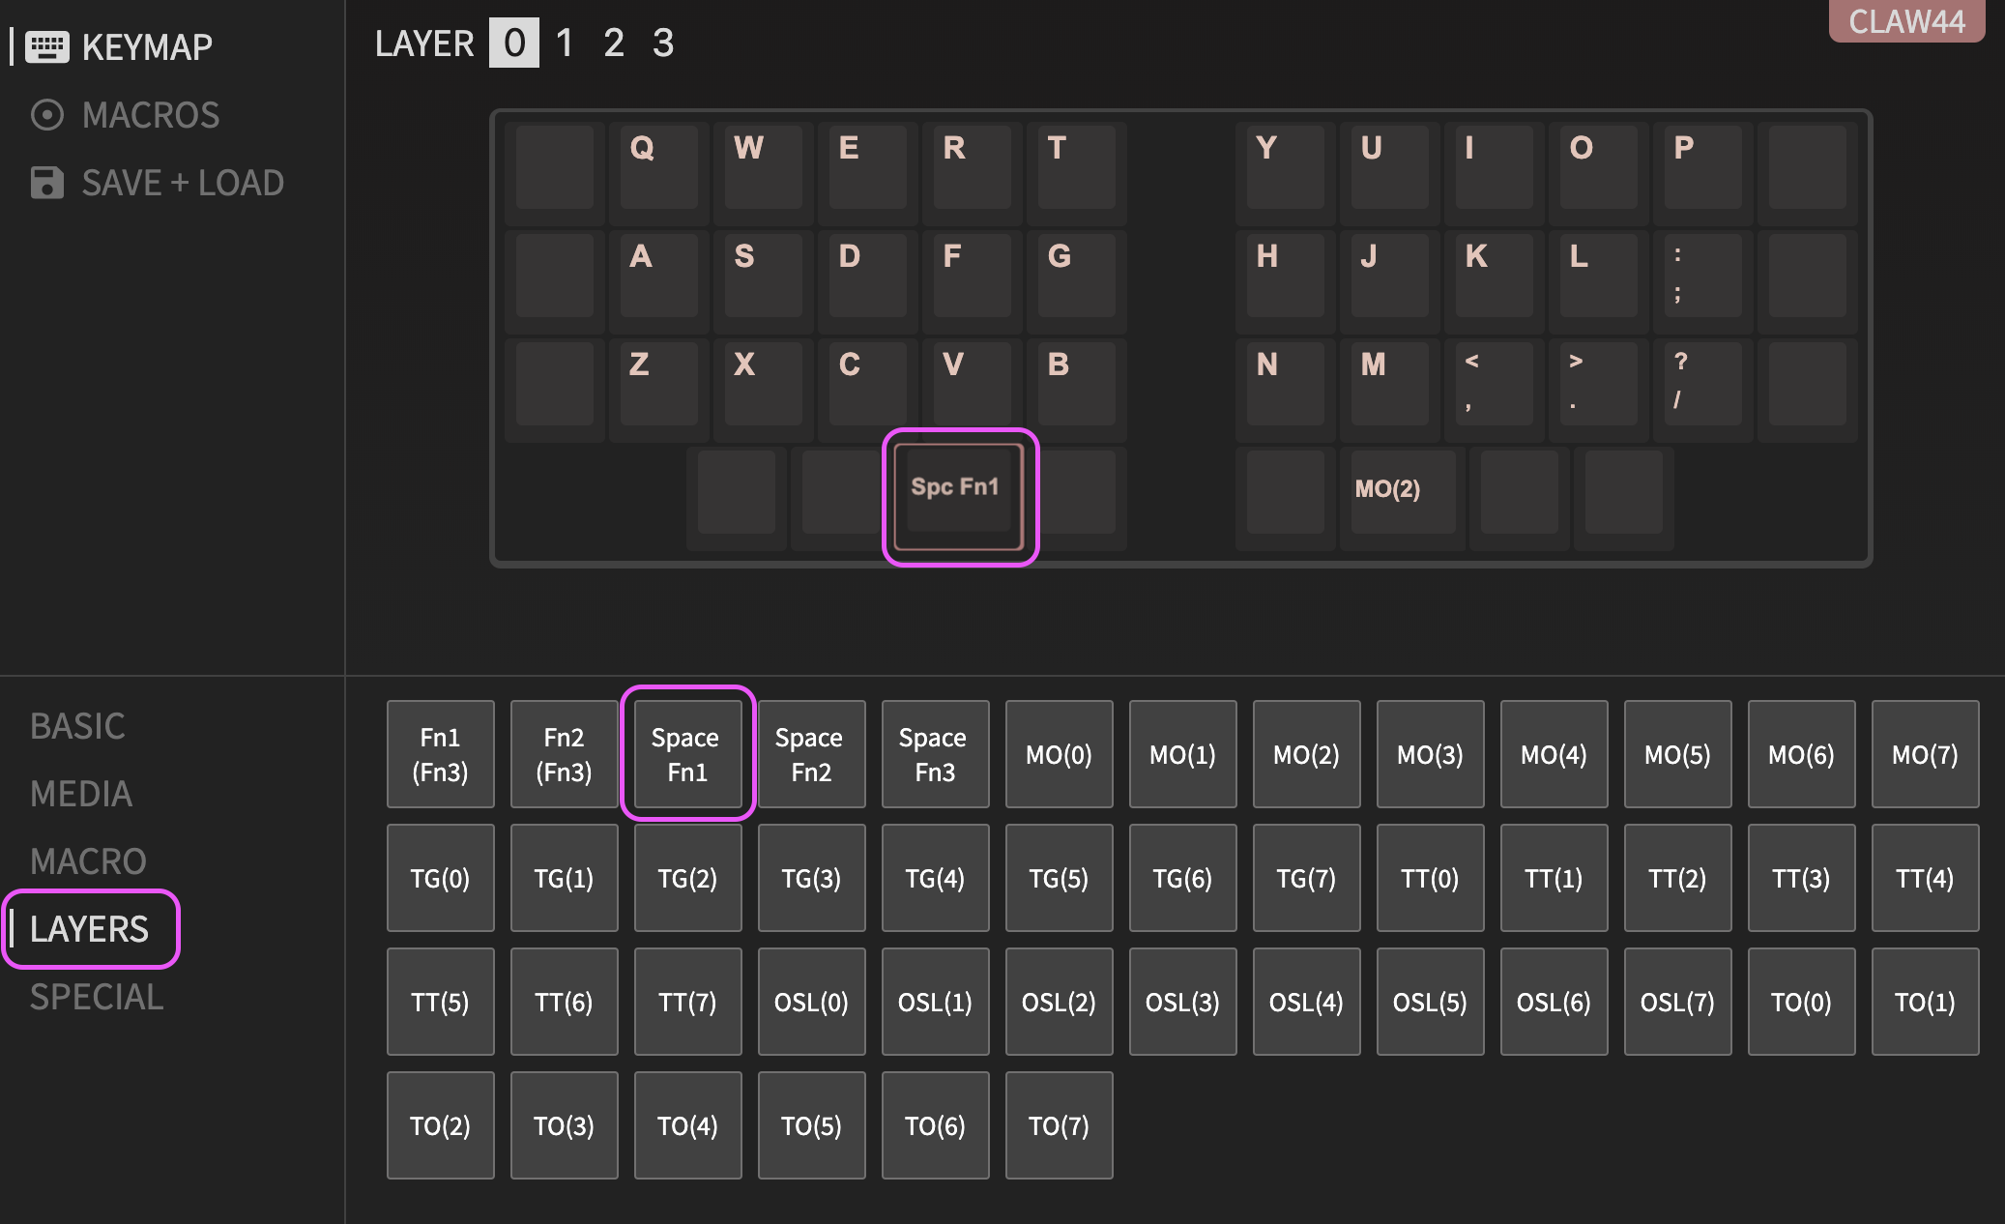
Task: Pick the Fn1 (Fn3) keycode
Action: (440, 754)
